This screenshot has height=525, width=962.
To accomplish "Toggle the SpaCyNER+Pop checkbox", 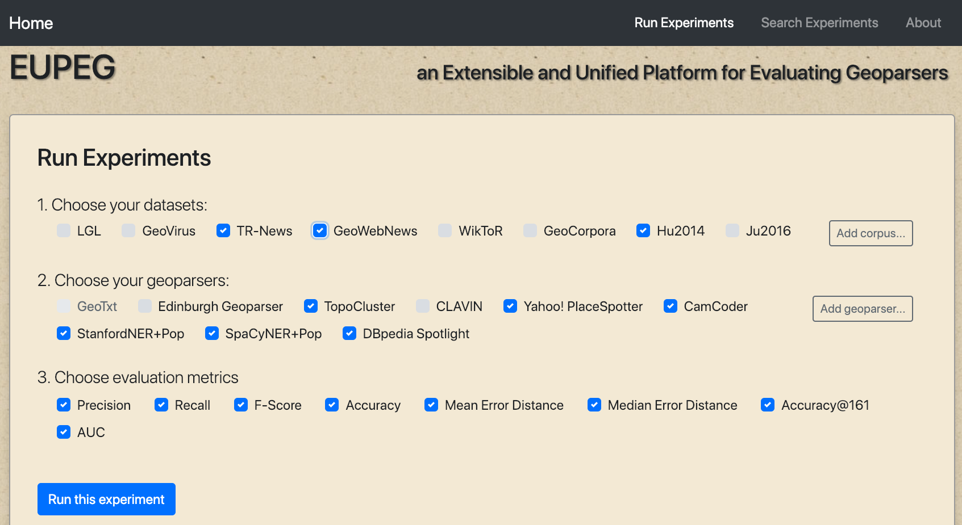I will pyautogui.click(x=212, y=334).
